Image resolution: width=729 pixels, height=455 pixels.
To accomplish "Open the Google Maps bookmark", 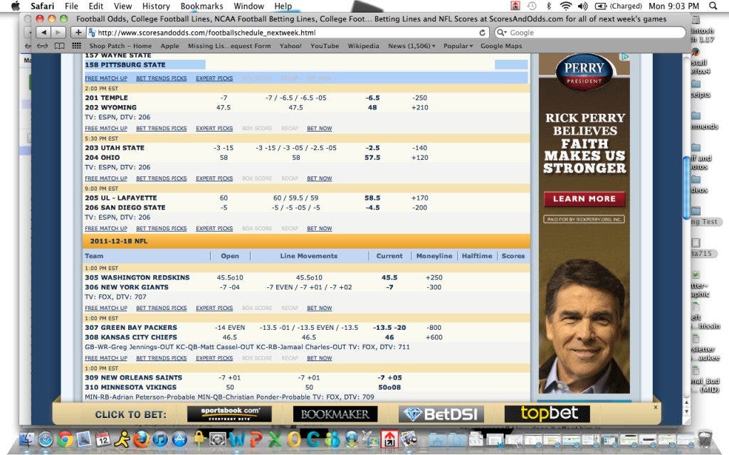I will click(x=501, y=46).
